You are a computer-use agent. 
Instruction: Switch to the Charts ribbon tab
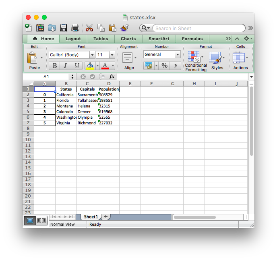pos(128,39)
